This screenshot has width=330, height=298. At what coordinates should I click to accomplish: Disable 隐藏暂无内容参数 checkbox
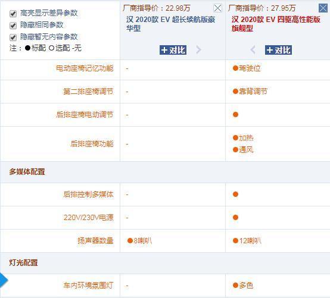(x=13, y=37)
